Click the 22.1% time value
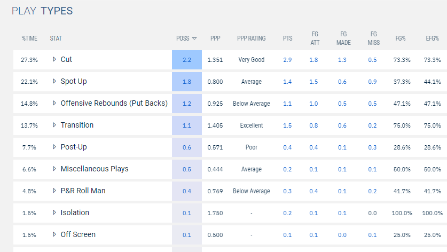This screenshot has height=252, width=447. [29, 82]
